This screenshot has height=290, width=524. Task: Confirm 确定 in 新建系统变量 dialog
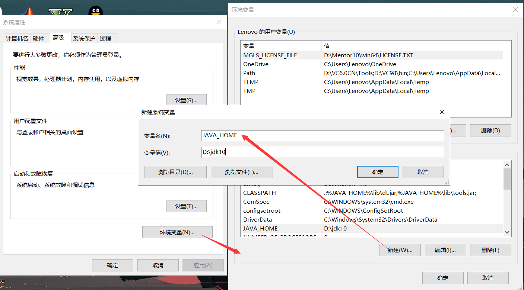coord(378,172)
